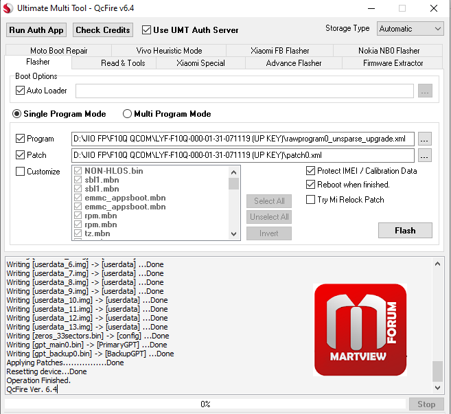Click the partition list scrollbar thumb
The image size is (451, 414).
[x=233, y=183]
